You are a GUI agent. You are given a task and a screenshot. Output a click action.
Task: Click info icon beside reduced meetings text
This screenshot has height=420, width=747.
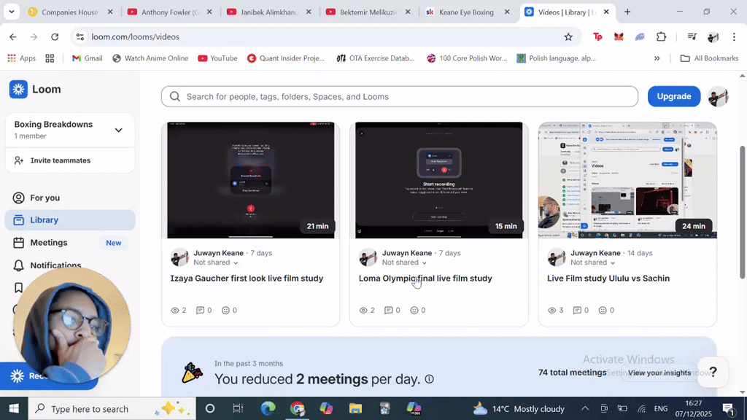(x=429, y=379)
